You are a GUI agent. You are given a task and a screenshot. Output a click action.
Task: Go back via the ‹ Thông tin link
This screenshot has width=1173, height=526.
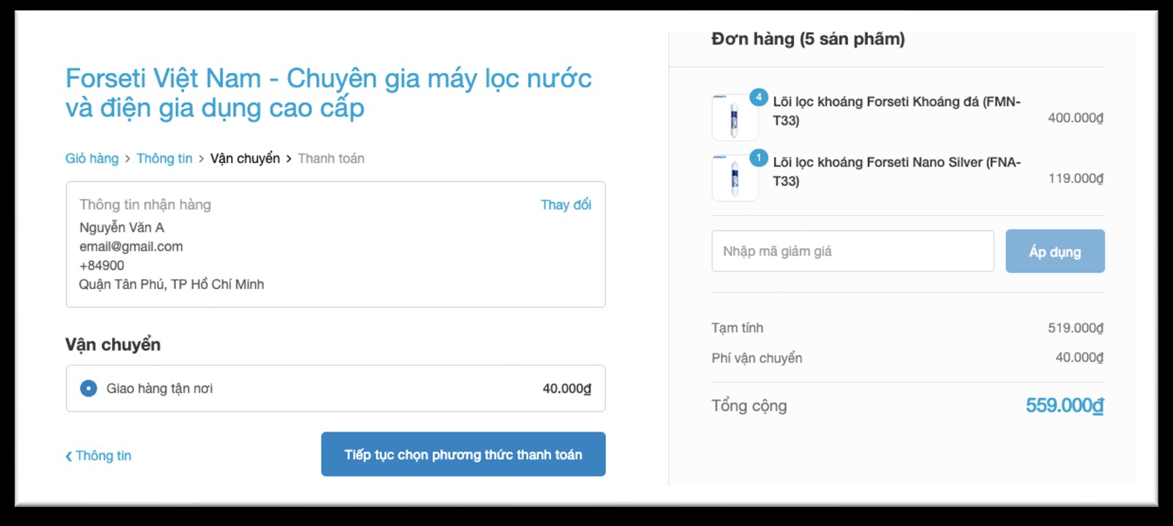coord(98,456)
